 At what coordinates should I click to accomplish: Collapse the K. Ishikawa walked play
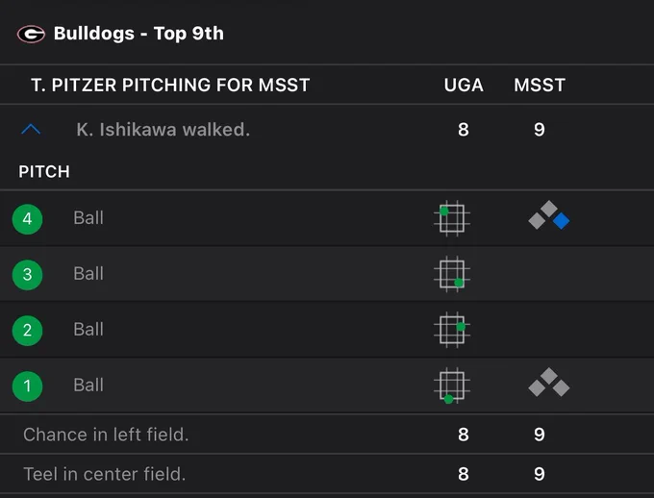click(31, 130)
